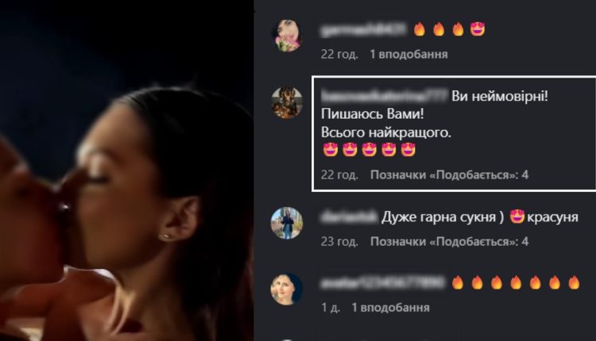596x341 pixels.
Task: Click last flame emoji in seven-flame comment
Action: tap(574, 282)
